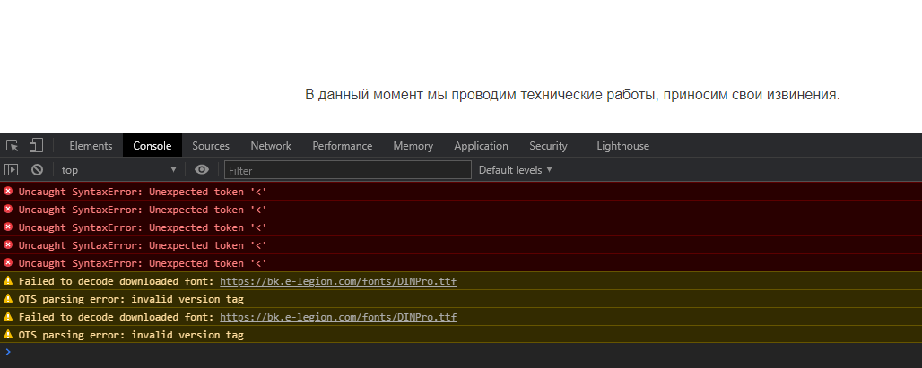The width and height of the screenshot is (922, 368).
Task: Open the Network tab
Action: pyautogui.click(x=271, y=146)
